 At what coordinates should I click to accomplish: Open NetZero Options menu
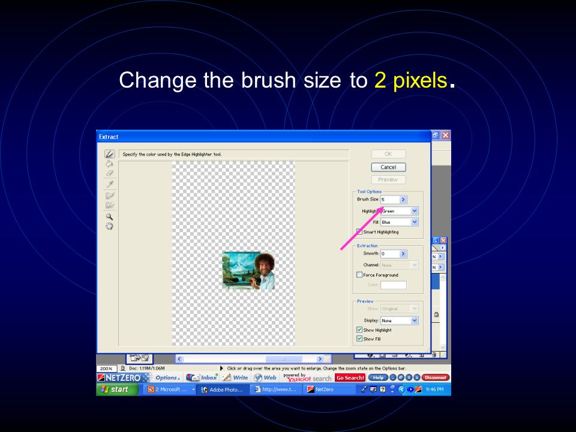point(167,377)
